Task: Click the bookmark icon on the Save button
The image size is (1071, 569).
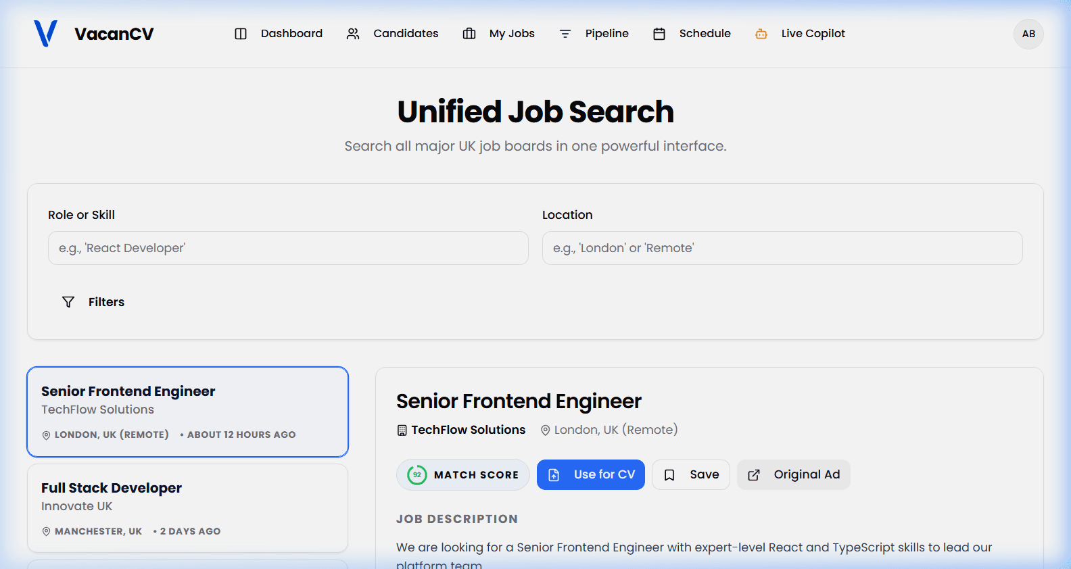Action: click(x=669, y=474)
